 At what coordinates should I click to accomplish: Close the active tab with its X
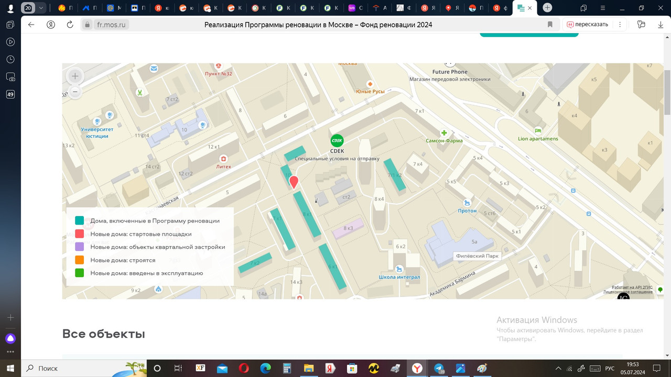(x=531, y=8)
